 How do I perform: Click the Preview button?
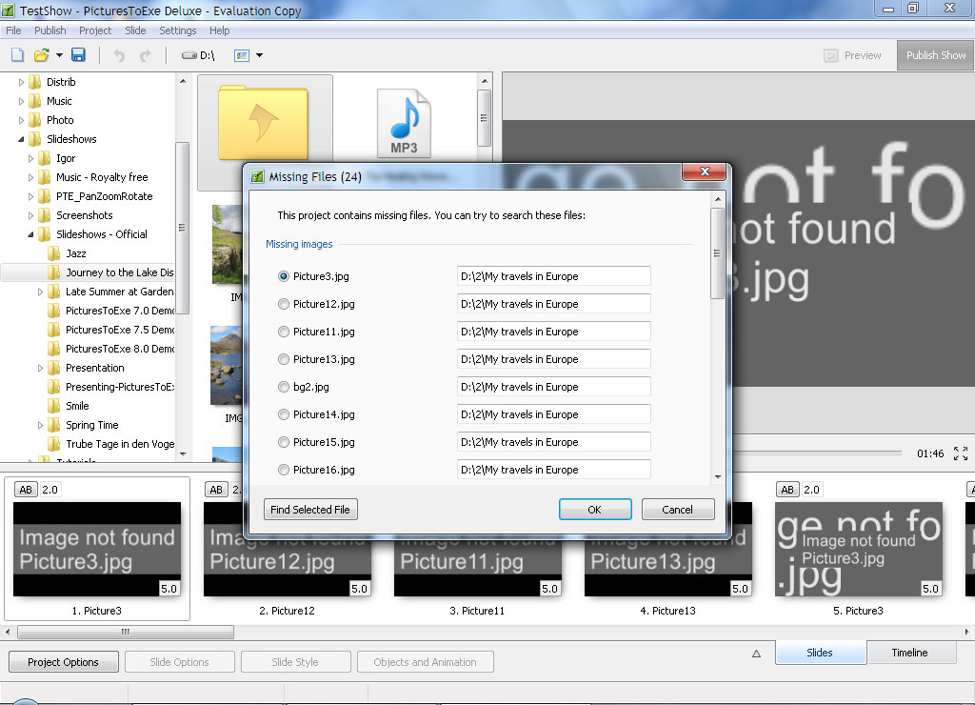point(852,55)
